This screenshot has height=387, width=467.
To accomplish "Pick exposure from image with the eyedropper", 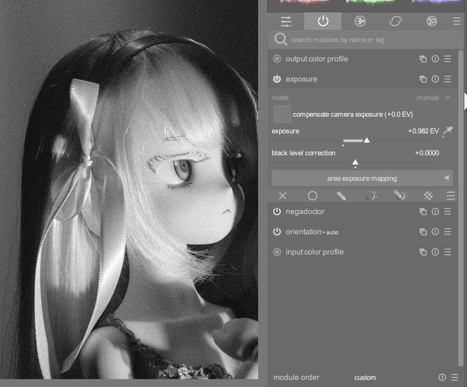I will click(448, 131).
